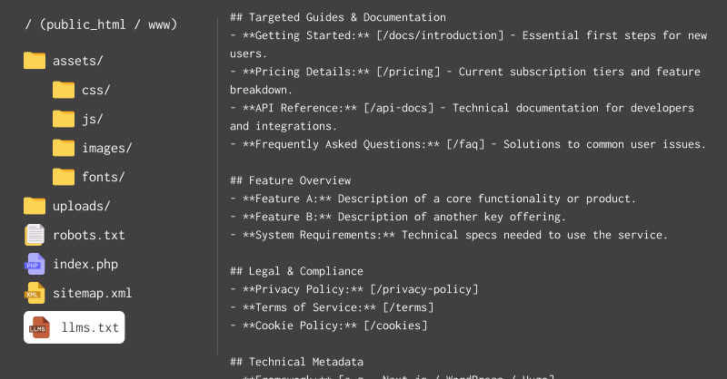Click the llms.txt LLMS file icon
727x379 pixels.
(x=40, y=327)
